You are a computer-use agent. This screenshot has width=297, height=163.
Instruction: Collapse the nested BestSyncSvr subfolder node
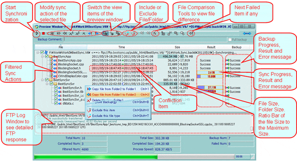point(47,84)
